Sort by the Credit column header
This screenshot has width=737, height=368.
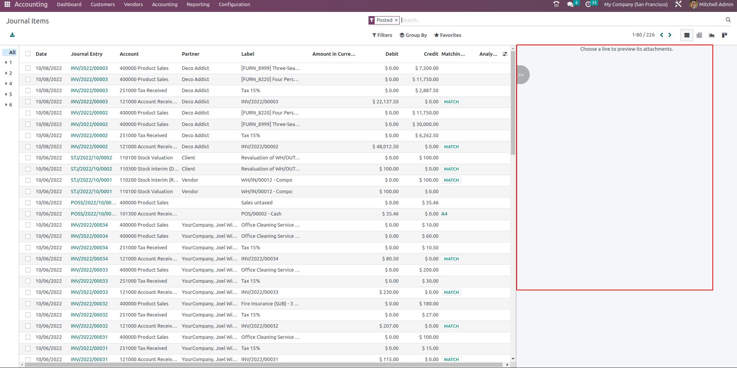point(431,54)
